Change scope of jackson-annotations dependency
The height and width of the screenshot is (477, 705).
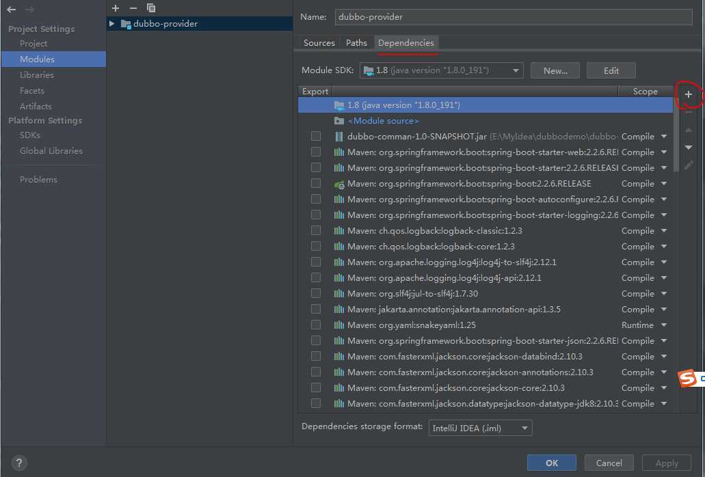(x=664, y=372)
